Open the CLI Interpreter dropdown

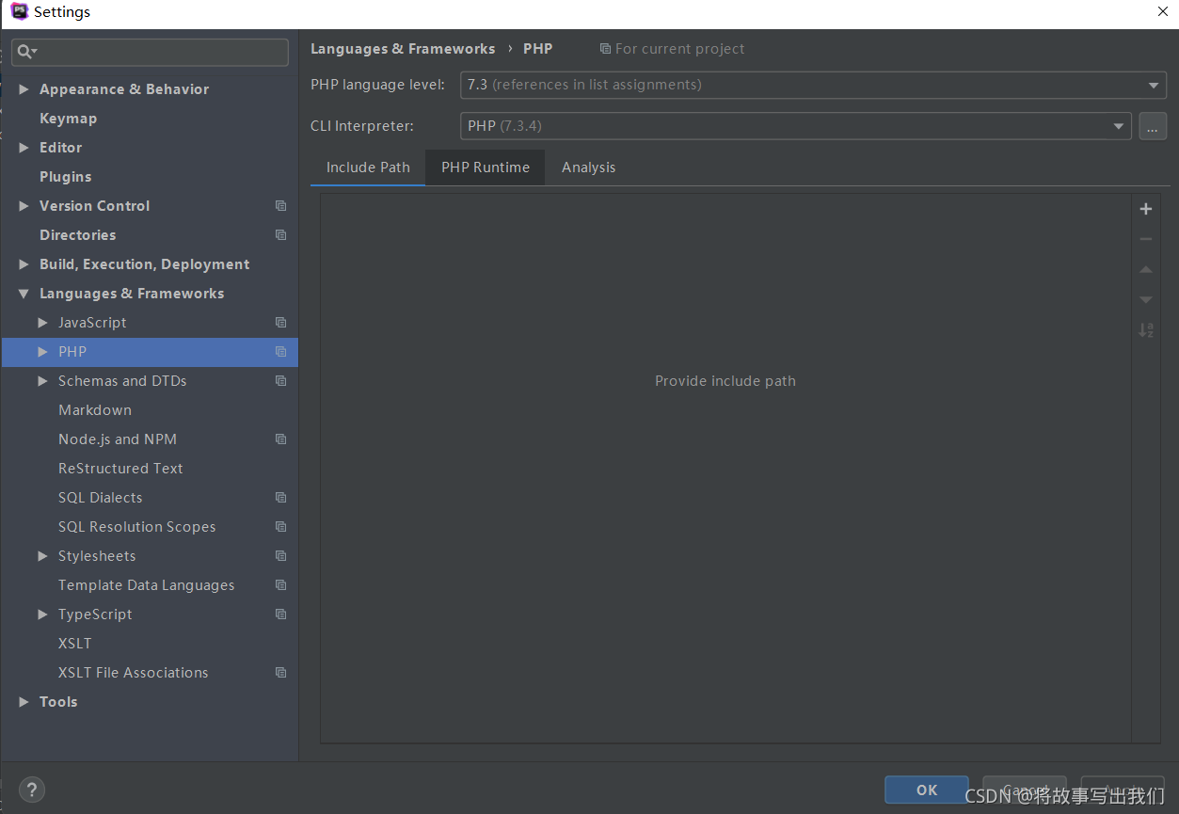click(x=796, y=126)
